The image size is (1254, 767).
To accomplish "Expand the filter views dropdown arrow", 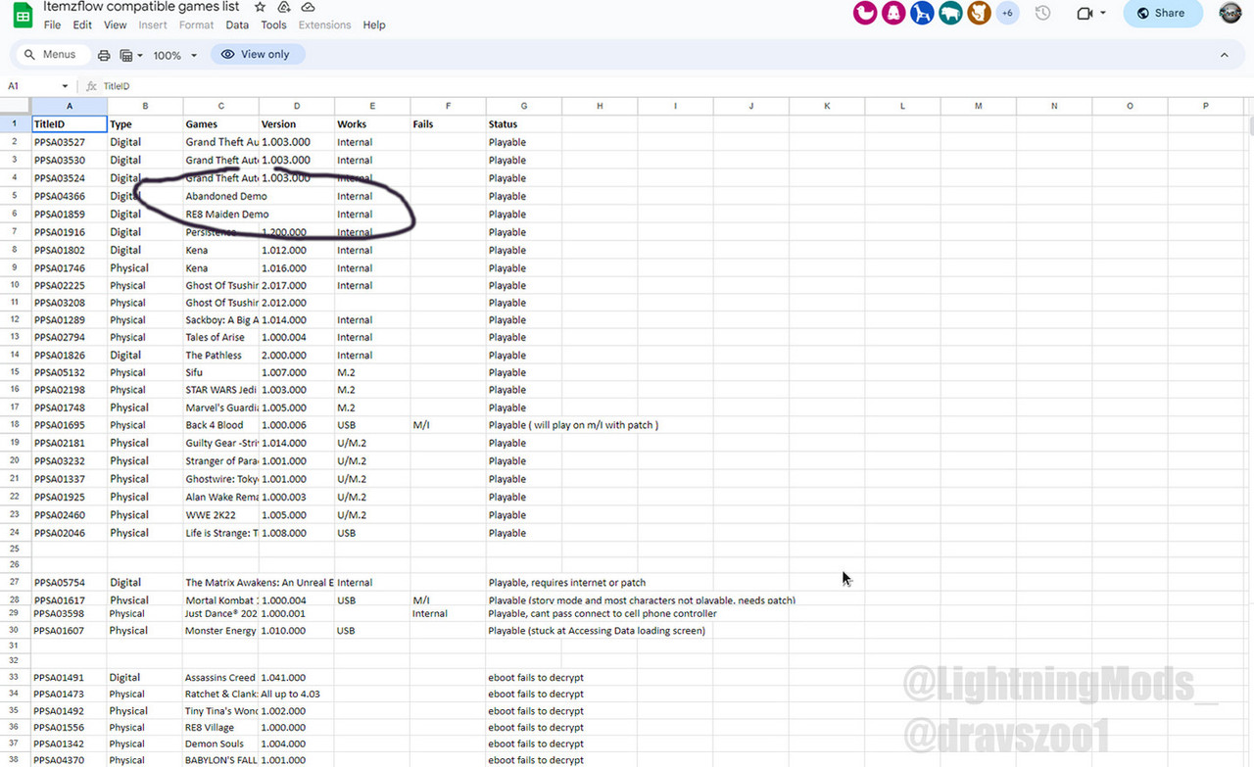I will coord(140,56).
